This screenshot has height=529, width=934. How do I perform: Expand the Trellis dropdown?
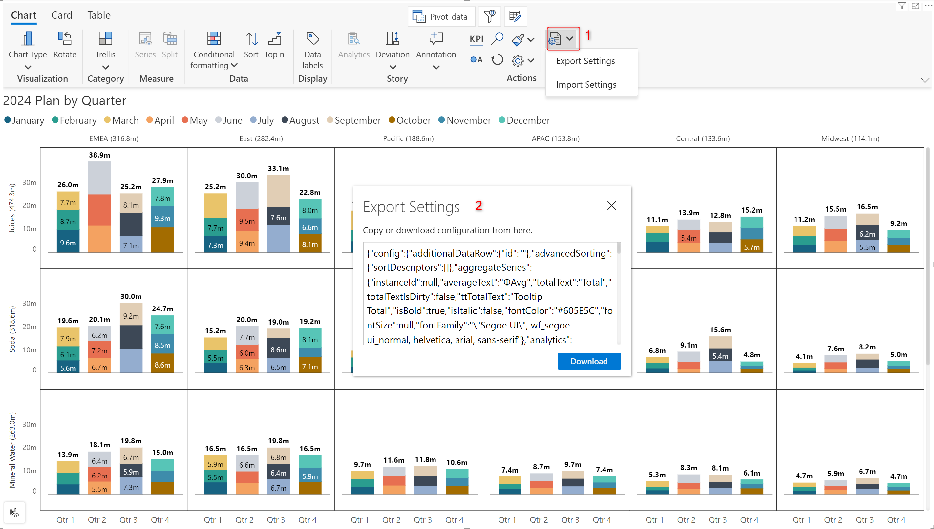coord(105,67)
